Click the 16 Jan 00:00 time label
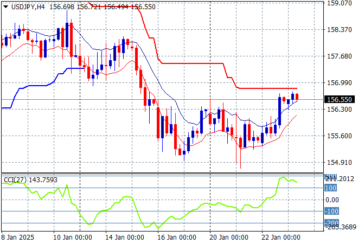Image resolution: width=358 pixels, height=244 pixels. click(x=177, y=237)
